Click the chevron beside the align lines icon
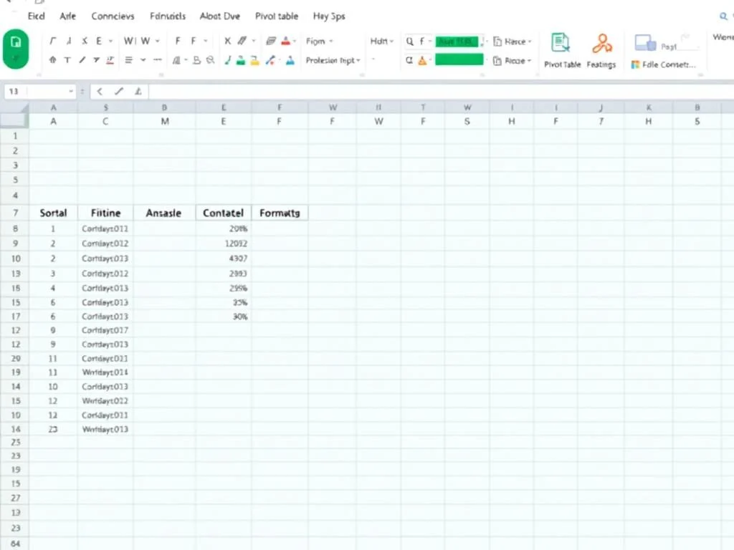734x550 pixels. (143, 60)
